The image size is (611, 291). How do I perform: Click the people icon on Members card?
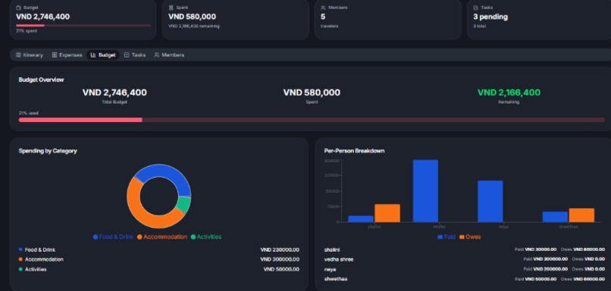coord(323,8)
